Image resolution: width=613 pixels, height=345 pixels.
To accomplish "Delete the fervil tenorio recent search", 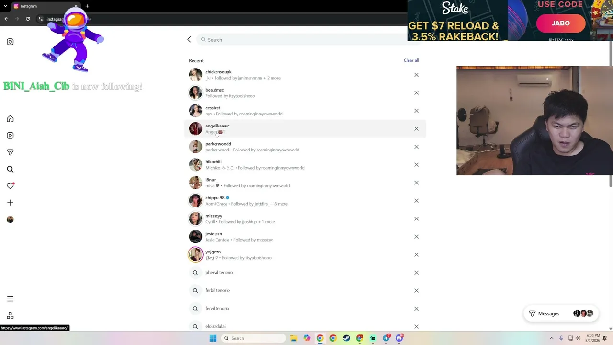I will [416, 309].
